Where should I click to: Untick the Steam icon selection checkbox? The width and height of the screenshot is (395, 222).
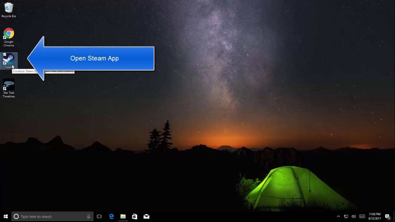coord(4,55)
